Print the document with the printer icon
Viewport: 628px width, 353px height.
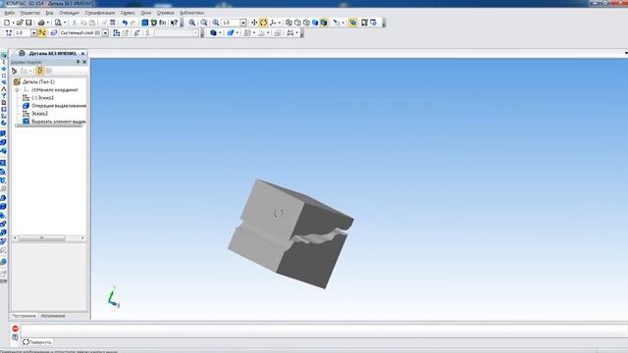[41, 23]
